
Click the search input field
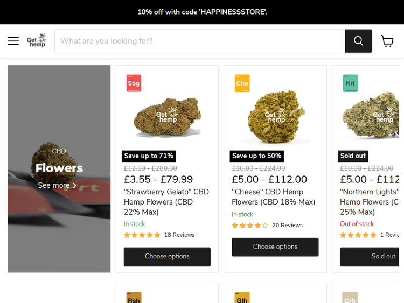coord(200,41)
